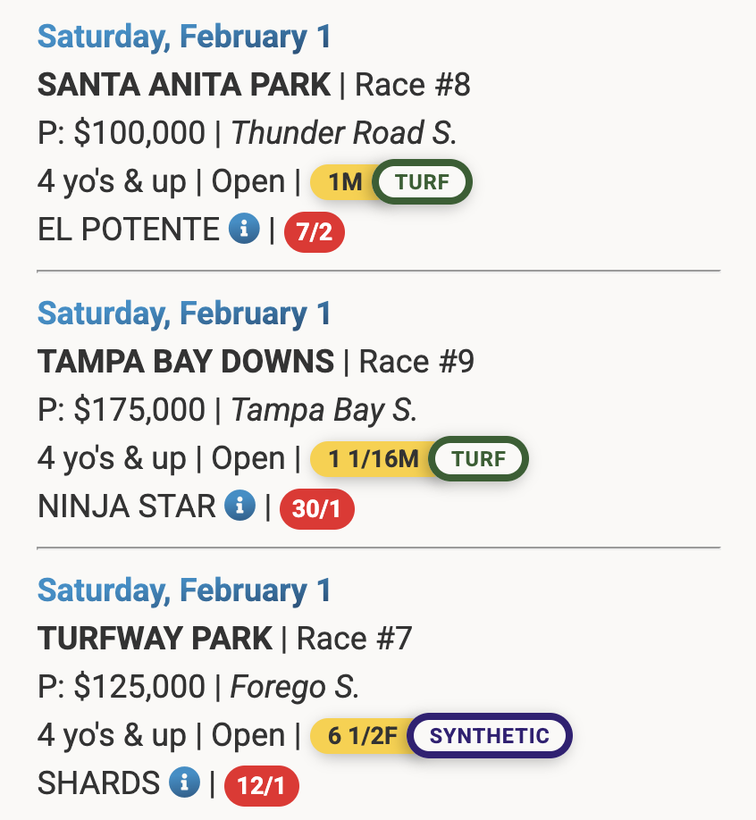Open the SANTA ANITA PARK track link

click(x=184, y=85)
